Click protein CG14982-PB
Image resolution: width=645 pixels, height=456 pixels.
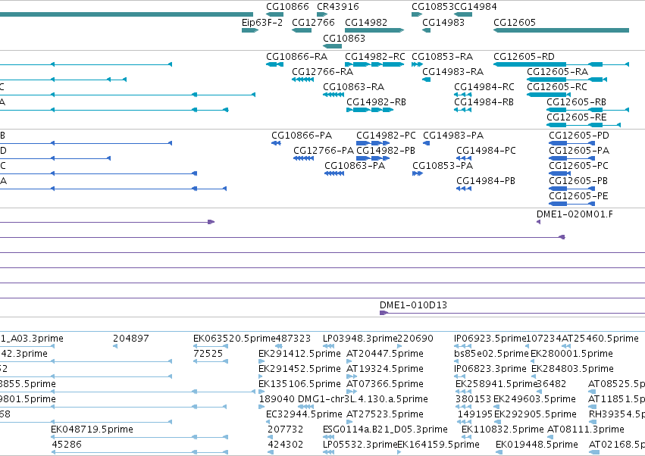tap(386, 151)
